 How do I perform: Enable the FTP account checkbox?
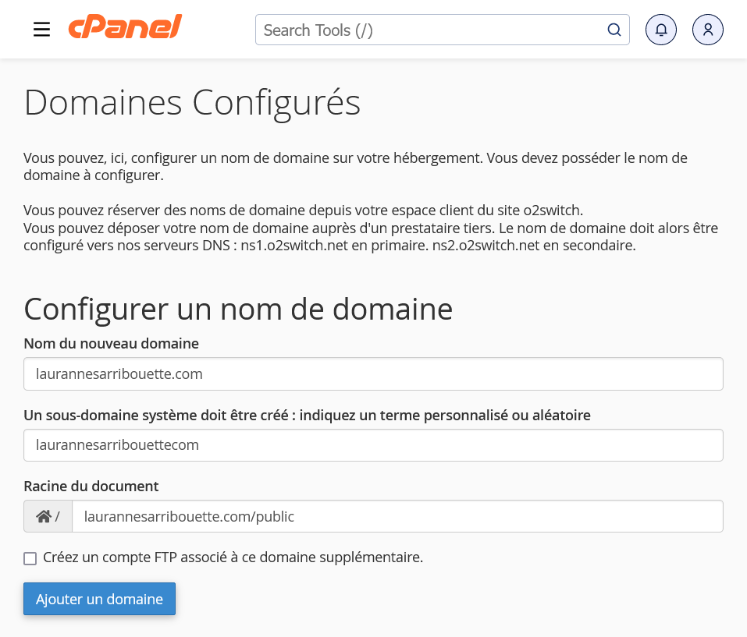click(30, 558)
